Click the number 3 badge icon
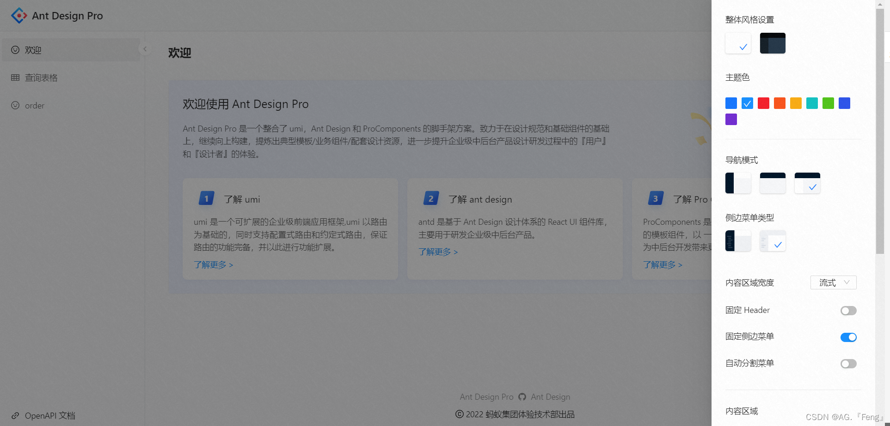This screenshot has width=890, height=426. [656, 198]
